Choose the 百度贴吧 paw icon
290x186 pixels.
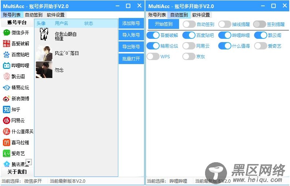point(7,55)
